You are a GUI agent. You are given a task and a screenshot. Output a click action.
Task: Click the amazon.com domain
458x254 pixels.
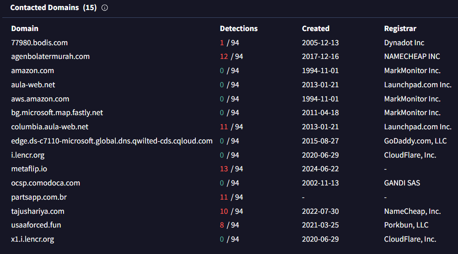point(32,71)
